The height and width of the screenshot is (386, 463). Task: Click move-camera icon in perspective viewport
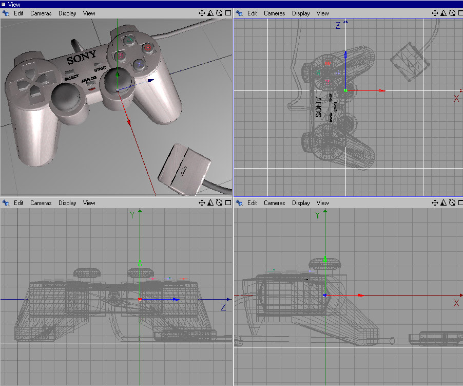click(x=202, y=13)
